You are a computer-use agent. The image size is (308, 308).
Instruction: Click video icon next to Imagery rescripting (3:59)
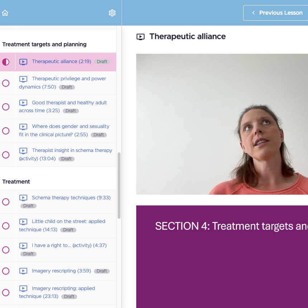pos(23,271)
